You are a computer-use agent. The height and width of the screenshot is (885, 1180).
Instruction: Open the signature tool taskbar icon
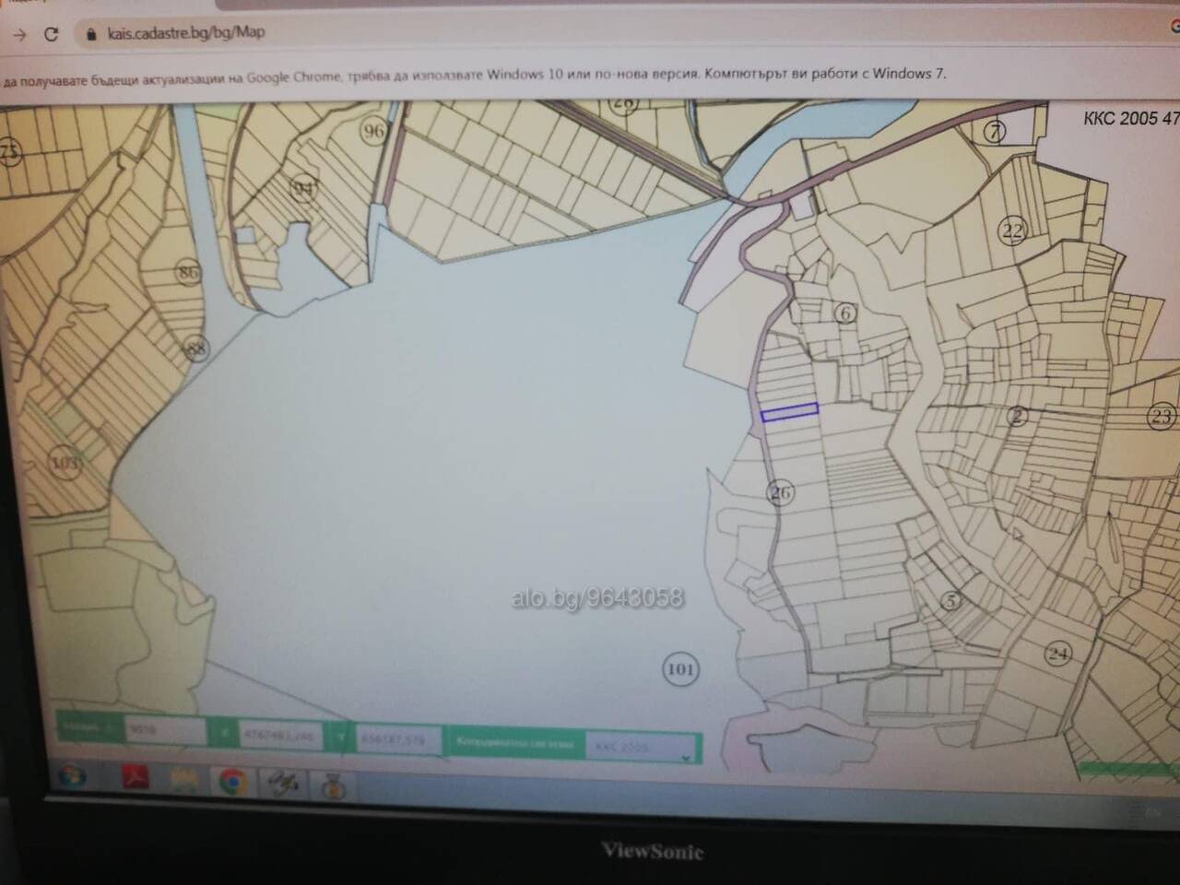tap(282, 783)
